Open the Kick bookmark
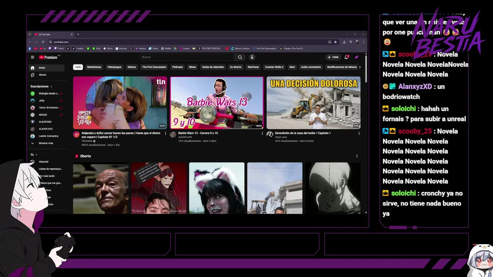 tap(96, 48)
